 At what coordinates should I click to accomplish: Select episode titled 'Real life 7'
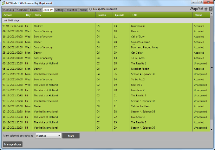coord(137,85)
